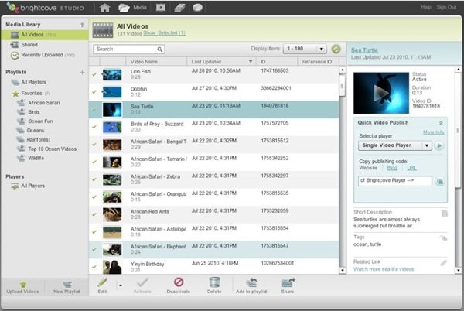Toggle checkmark for African Safari Zebra row
The height and width of the screenshot is (311, 464).
(94, 179)
